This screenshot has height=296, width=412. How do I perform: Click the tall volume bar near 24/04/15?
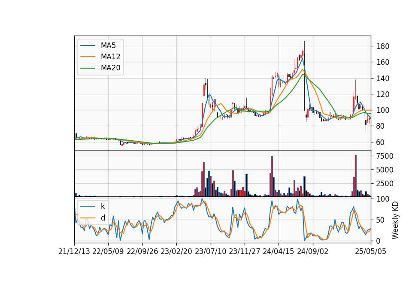click(x=272, y=176)
